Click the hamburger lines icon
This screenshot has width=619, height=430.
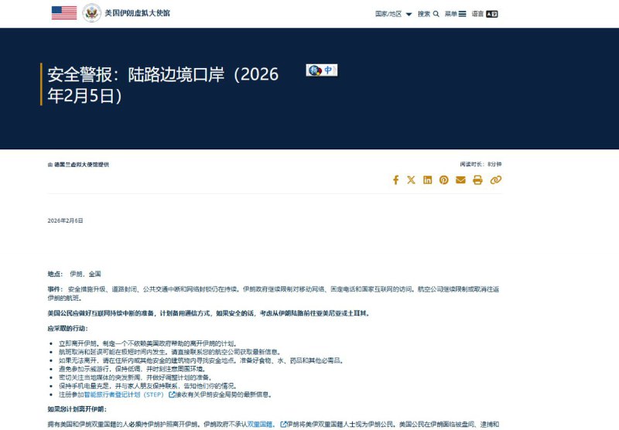(462, 14)
